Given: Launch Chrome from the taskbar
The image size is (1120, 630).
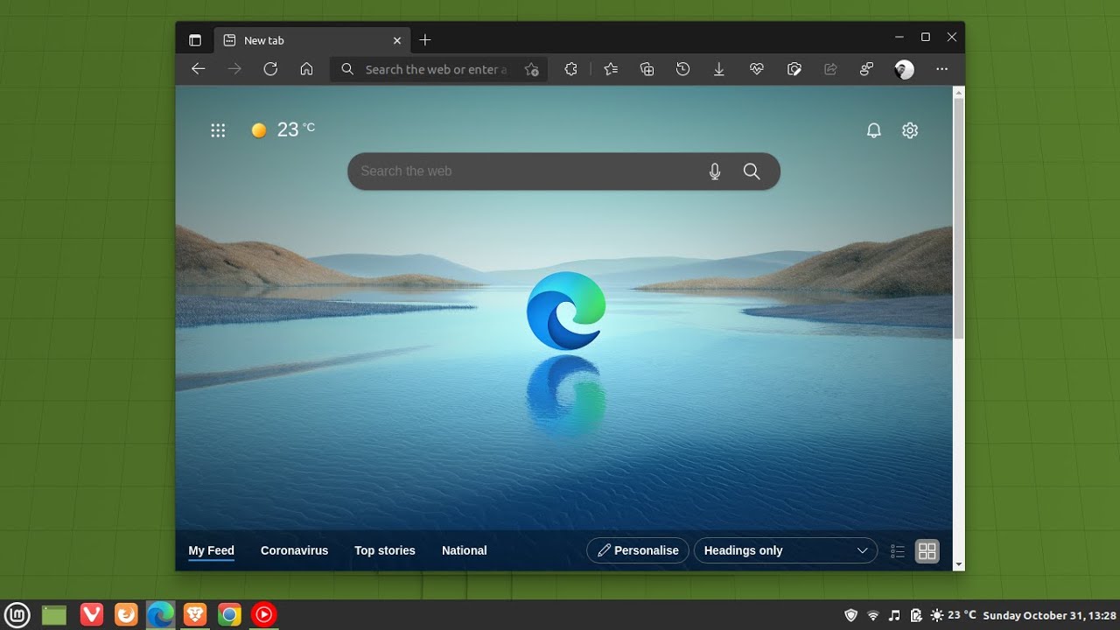Looking at the screenshot, I should pos(229,615).
